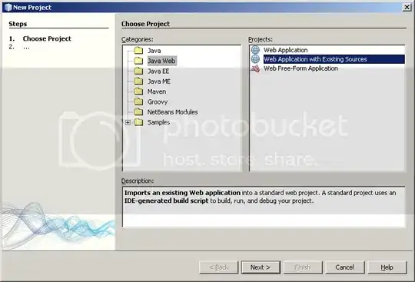Click the description text about importing web application

[x=261, y=197]
